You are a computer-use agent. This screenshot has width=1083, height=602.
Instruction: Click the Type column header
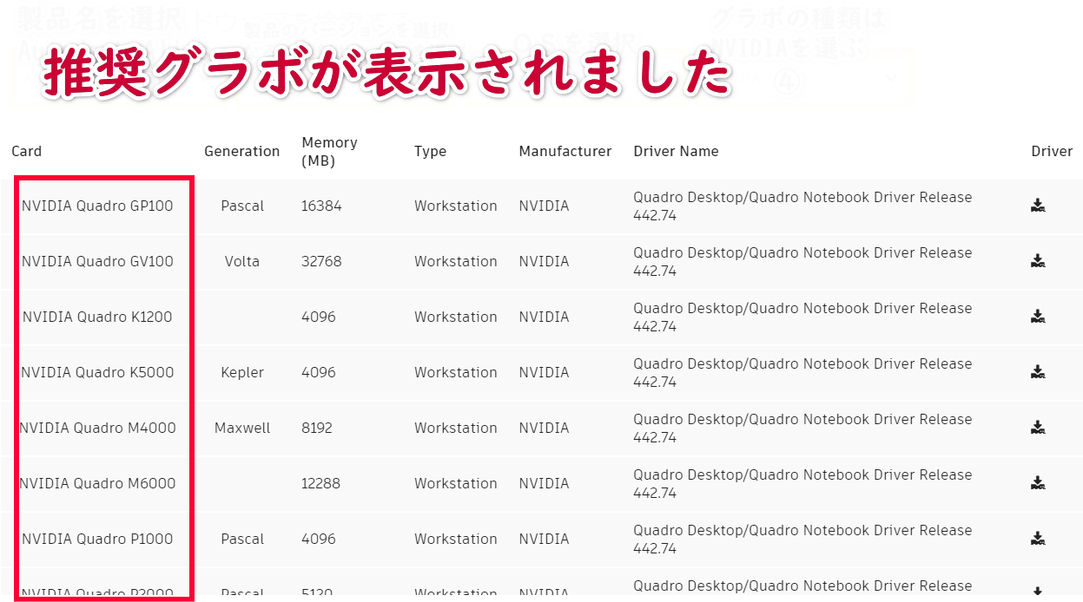click(430, 151)
